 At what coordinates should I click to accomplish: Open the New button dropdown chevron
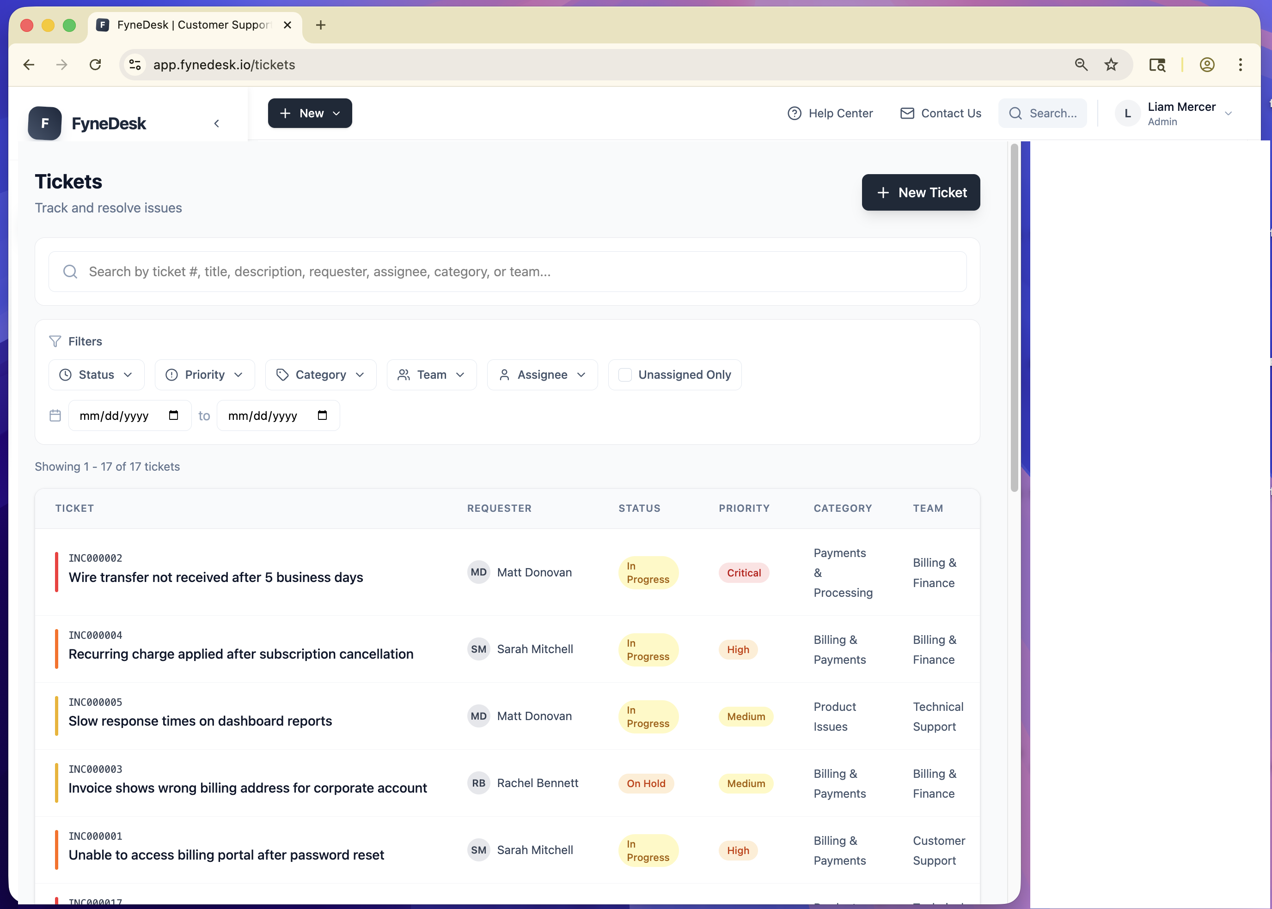[336, 113]
